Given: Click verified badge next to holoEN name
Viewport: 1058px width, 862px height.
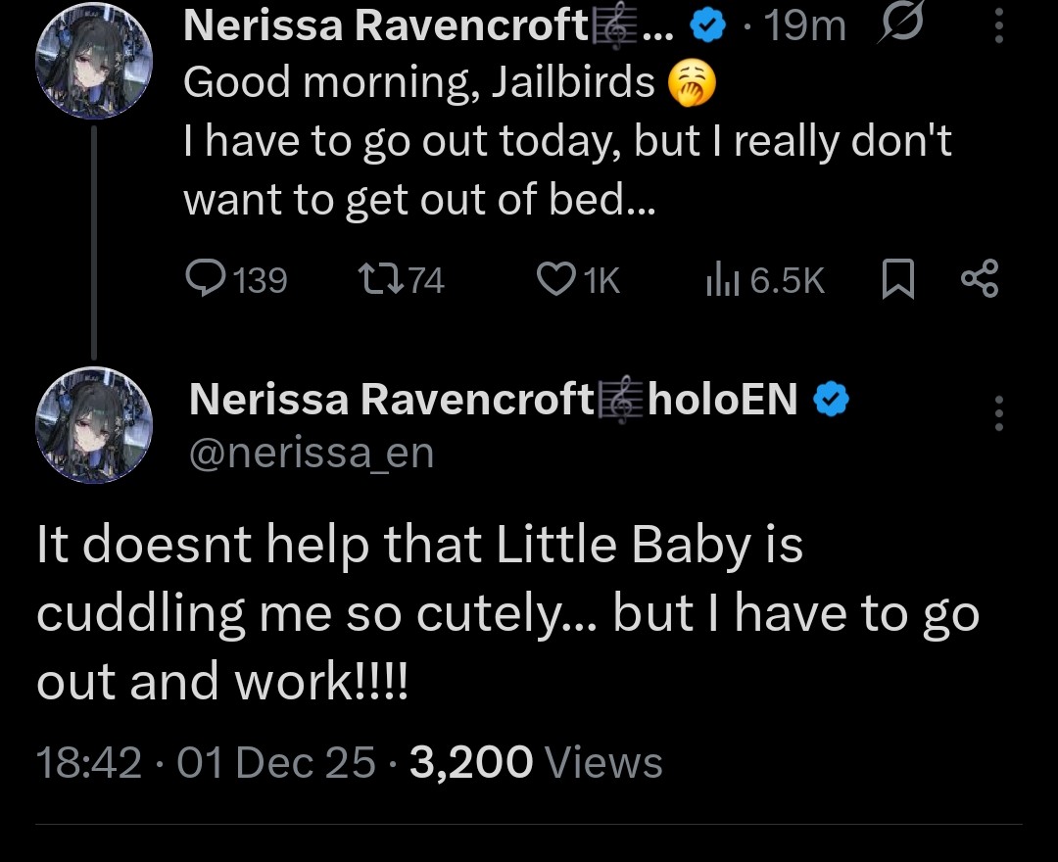Looking at the screenshot, I should click(x=831, y=399).
